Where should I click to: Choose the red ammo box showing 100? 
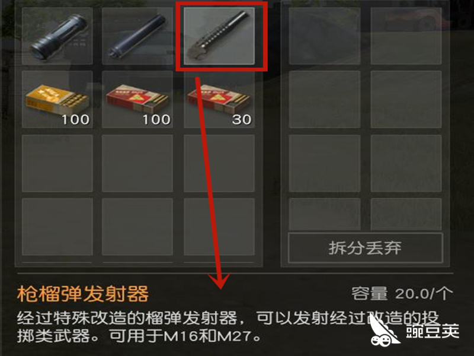(x=137, y=100)
